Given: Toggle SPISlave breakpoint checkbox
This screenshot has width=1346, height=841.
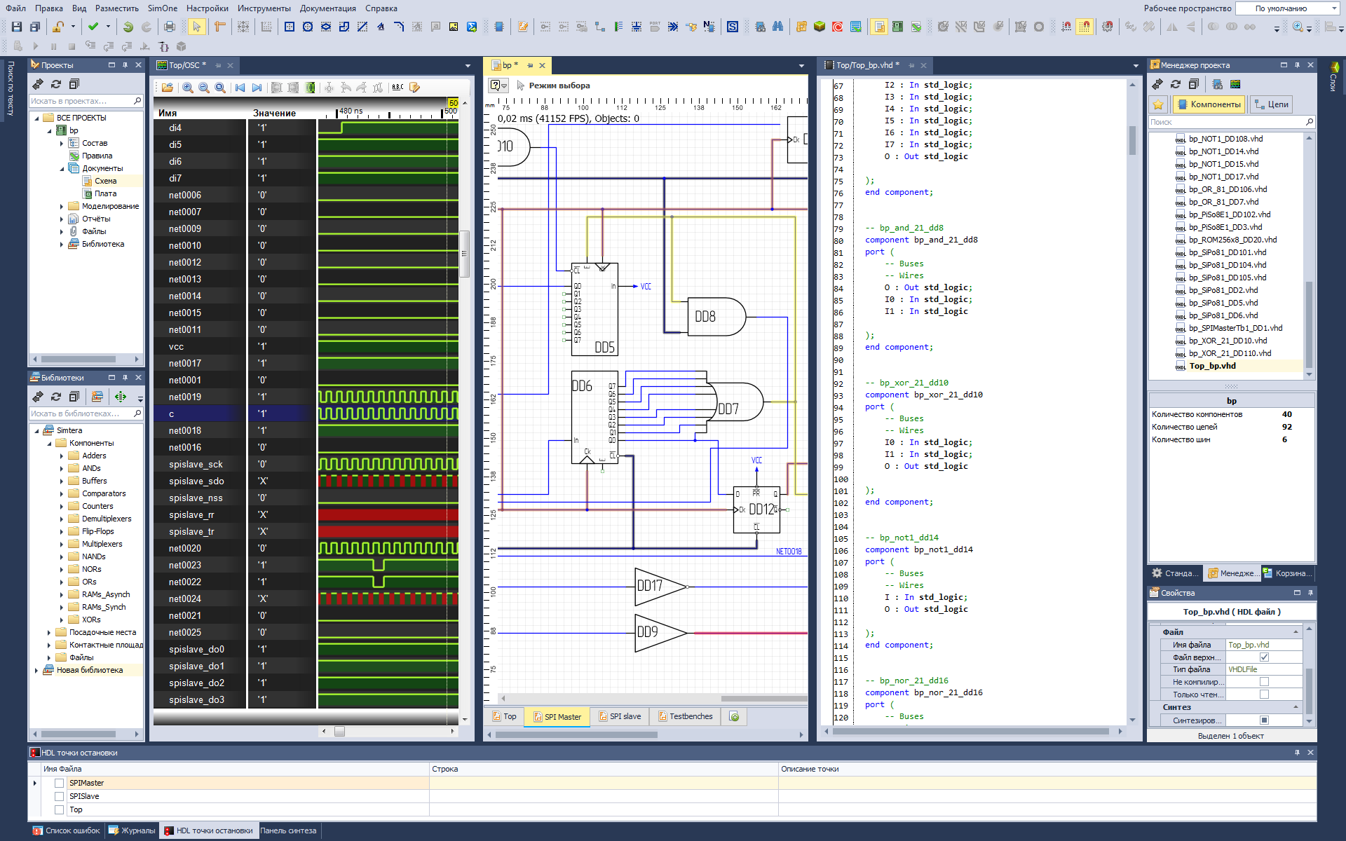Looking at the screenshot, I should click(60, 796).
